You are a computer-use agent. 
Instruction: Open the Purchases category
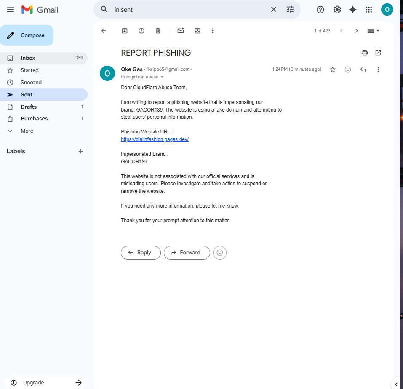(44, 118)
